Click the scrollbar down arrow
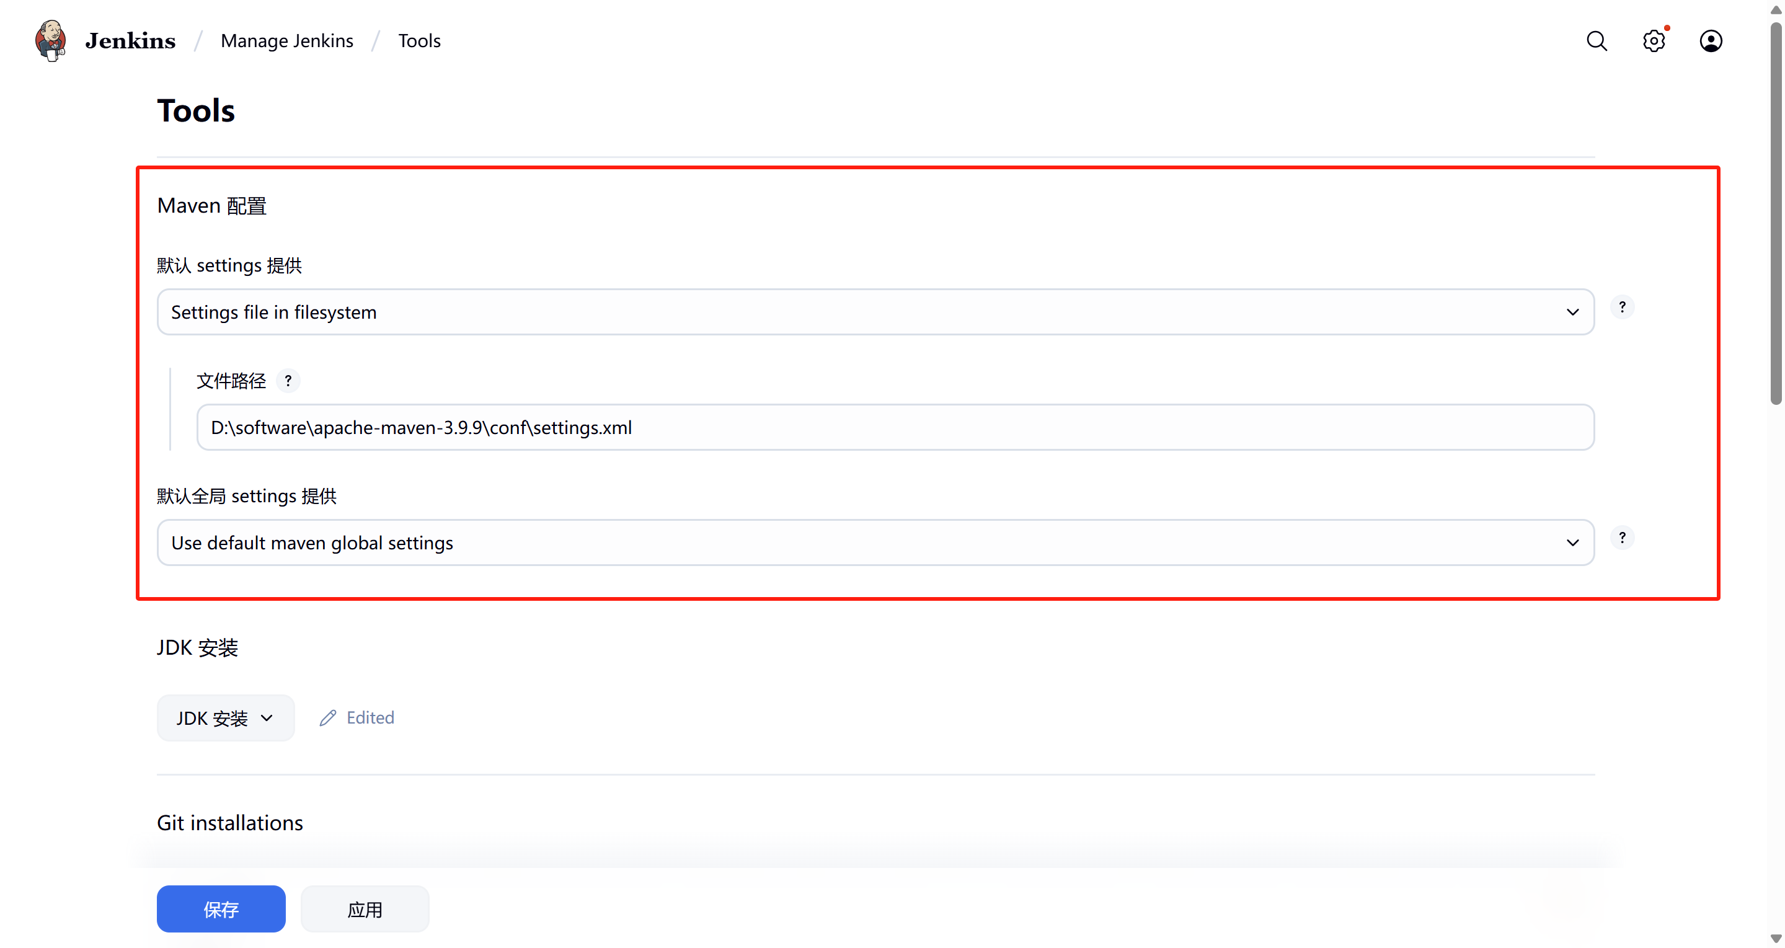The image size is (1785, 948). 1775,939
